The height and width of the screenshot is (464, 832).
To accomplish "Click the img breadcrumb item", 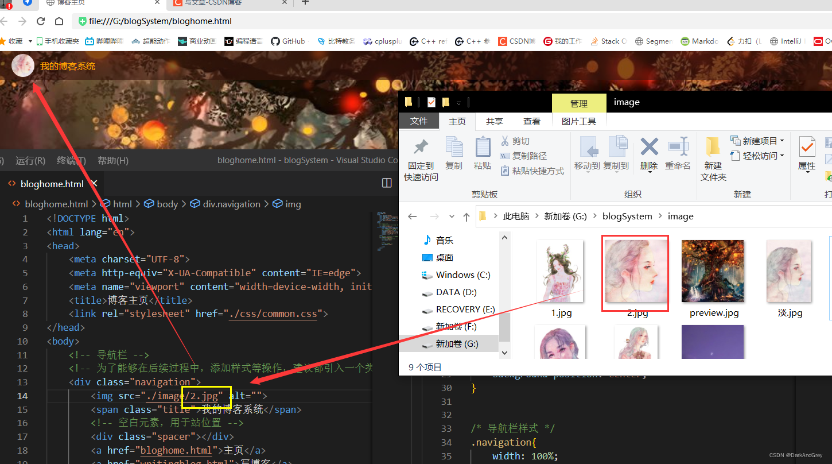I will [286, 204].
